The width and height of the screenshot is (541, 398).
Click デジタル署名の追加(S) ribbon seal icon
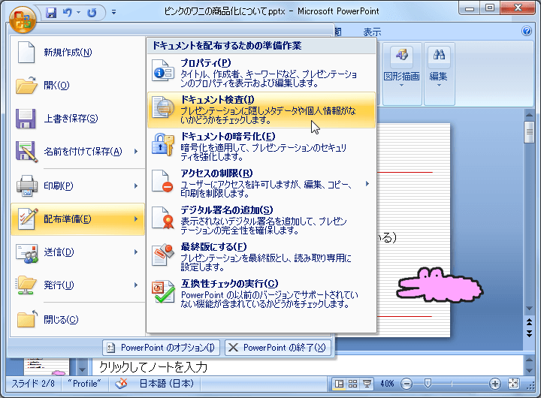click(x=163, y=218)
